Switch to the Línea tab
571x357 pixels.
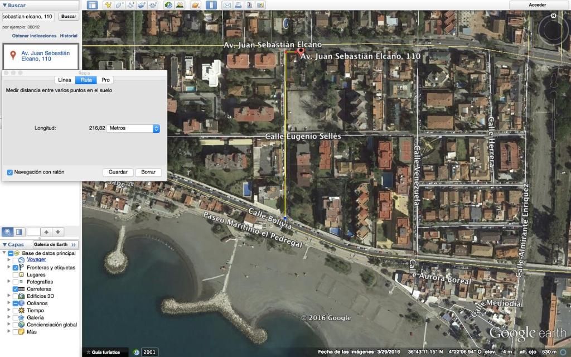click(65, 80)
